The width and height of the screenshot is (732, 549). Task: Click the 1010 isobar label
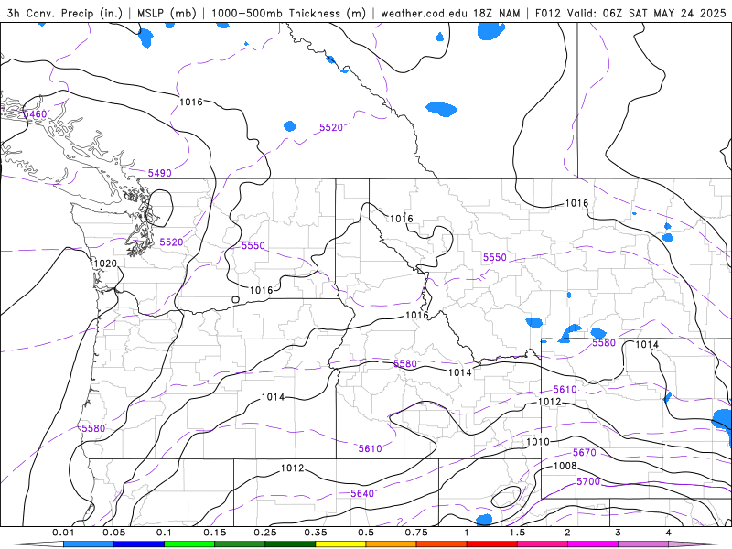pyautogui.click(x=538, y=442)
